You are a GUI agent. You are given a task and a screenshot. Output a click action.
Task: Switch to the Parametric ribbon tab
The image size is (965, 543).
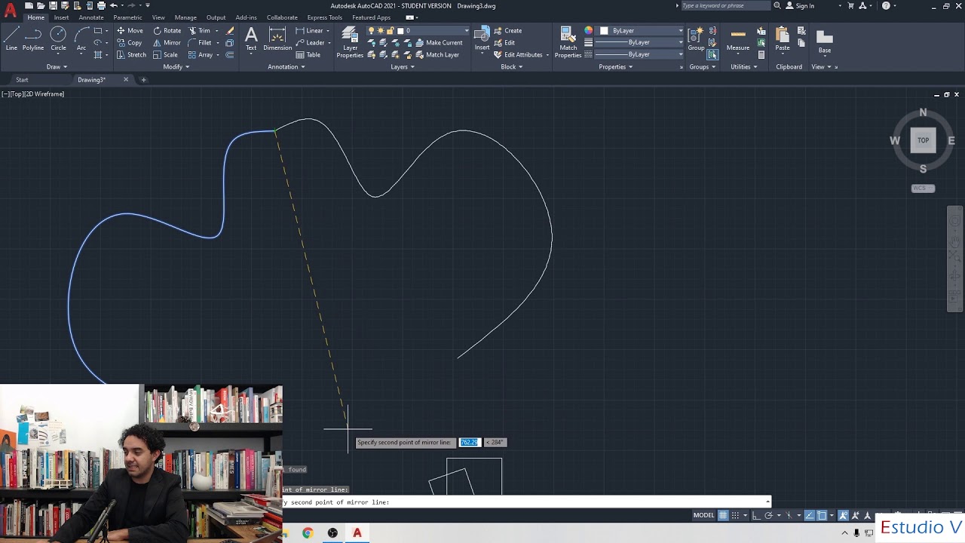point(127,17)
